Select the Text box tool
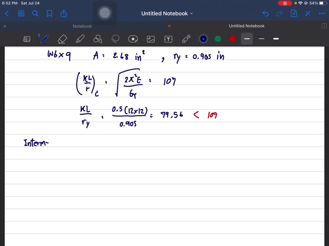Image resolution: width=329 pixels, height=246 pixels. click(x=168, y=39)
